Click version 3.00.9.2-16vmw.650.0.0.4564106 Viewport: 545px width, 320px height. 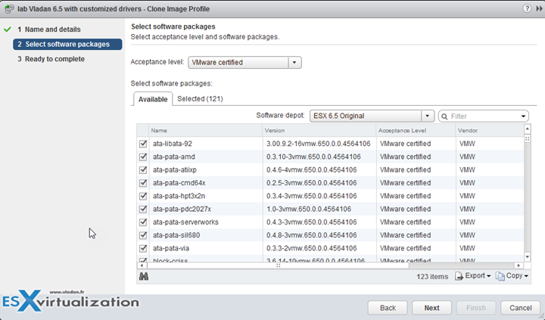tap(319, 144)
